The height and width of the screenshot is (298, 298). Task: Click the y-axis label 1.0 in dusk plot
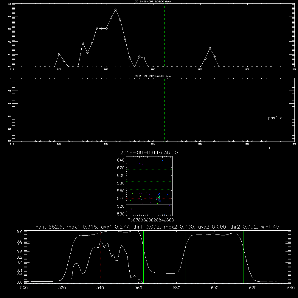click(10, 78)
